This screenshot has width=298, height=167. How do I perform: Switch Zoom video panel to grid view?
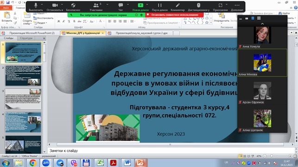click(259, 18)
